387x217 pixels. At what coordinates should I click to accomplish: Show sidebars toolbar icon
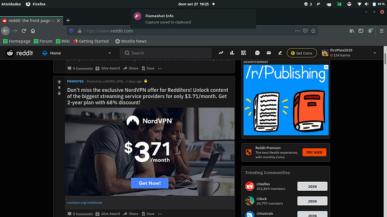[361, 31]
